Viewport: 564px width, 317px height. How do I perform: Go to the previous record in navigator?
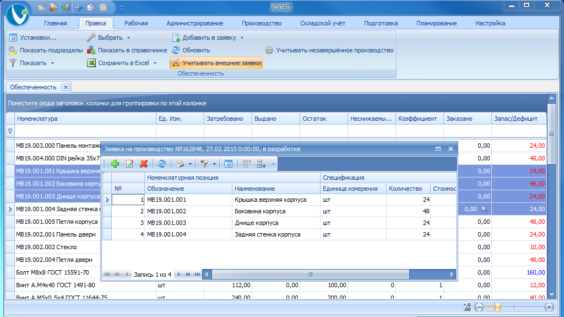pos(127,275)
